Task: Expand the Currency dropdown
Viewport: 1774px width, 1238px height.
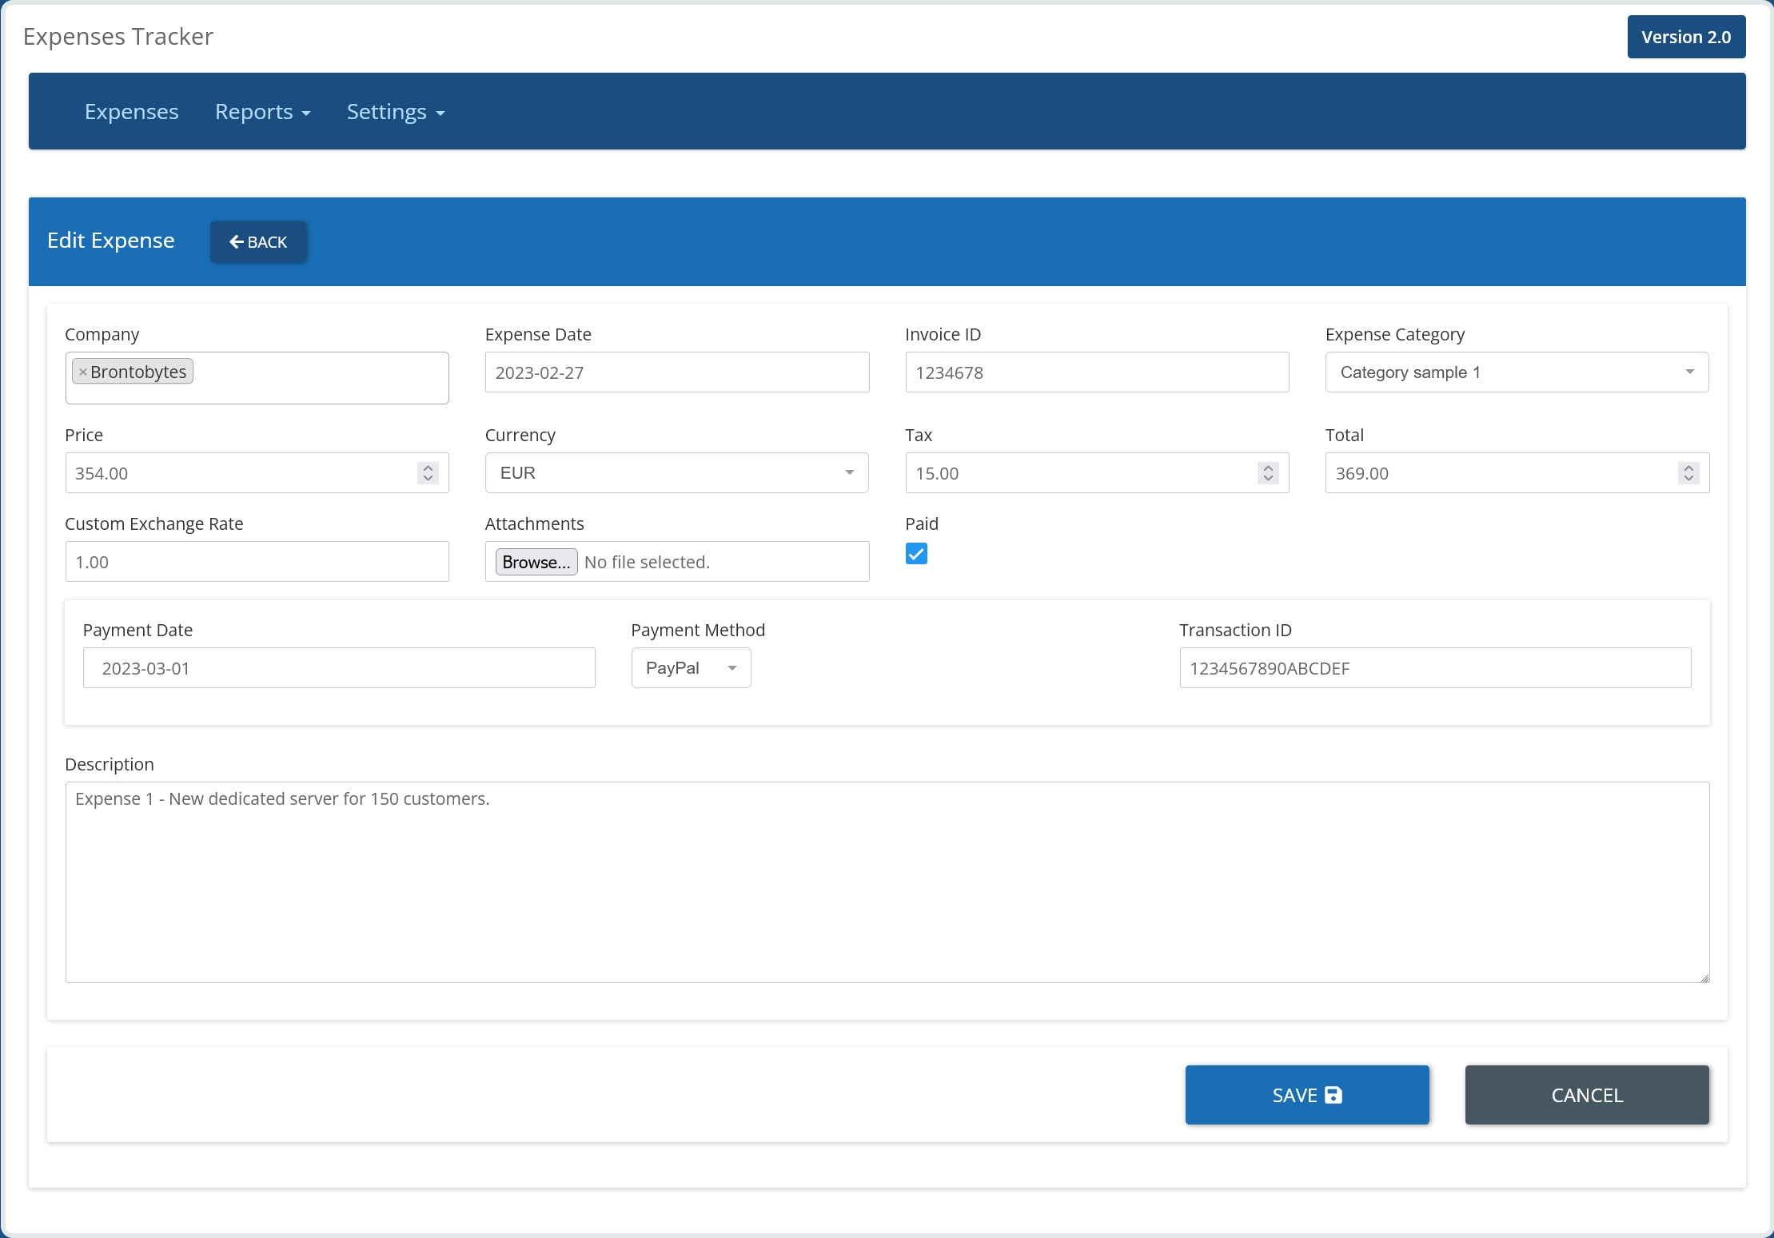Action: [676, 473]
